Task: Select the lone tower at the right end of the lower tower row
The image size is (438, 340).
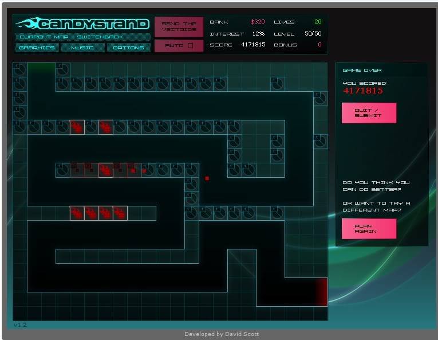Action: [x=277, y=213]
